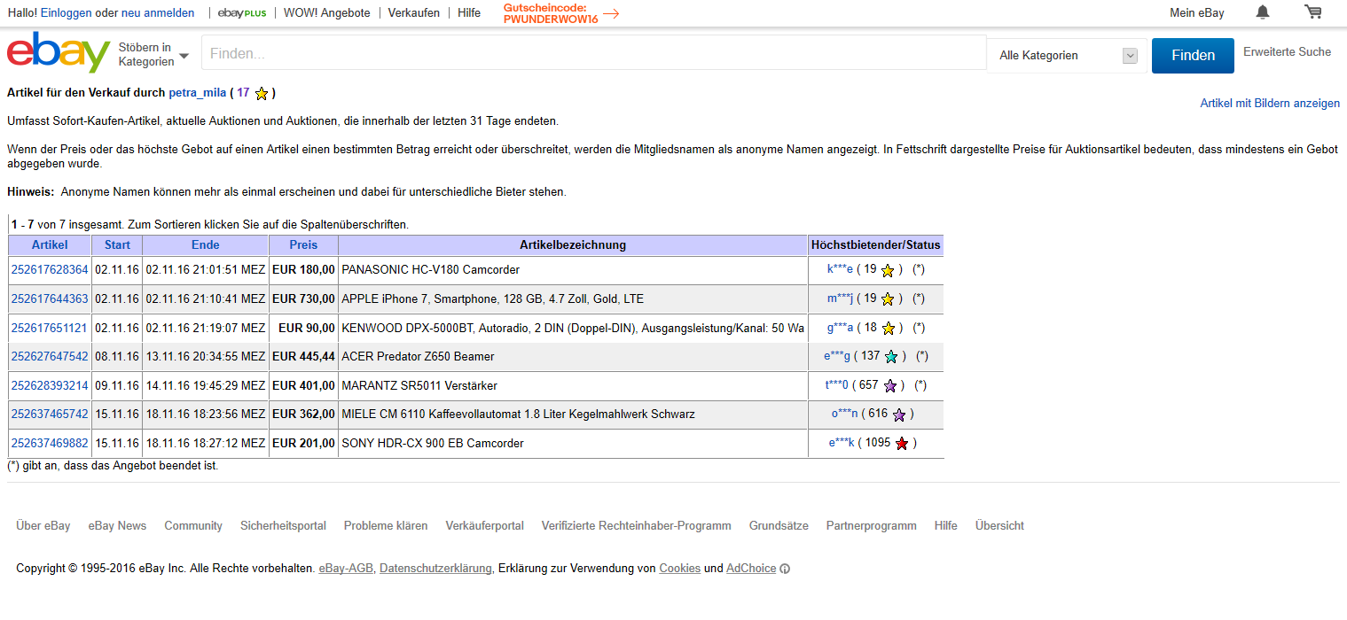Click yellow star beside bidder g***a
Screen dimensions: 1347x620
(888, 329)
